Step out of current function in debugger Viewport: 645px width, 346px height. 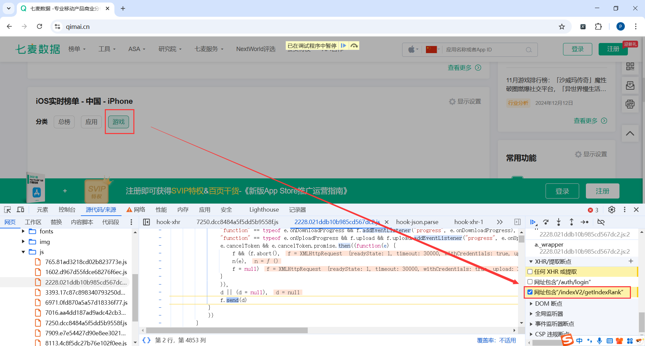tap(571, 222)
